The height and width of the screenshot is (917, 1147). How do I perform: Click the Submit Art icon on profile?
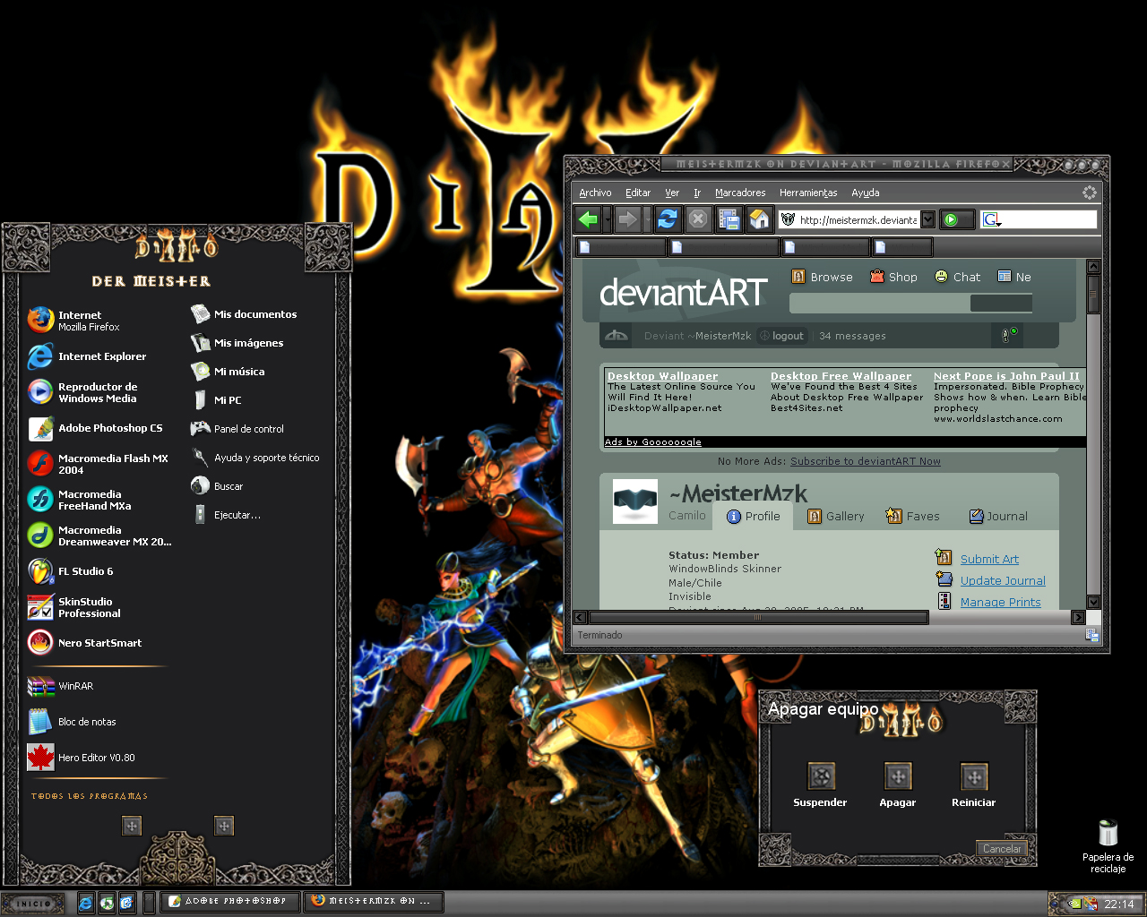click(x=944, y=557)
